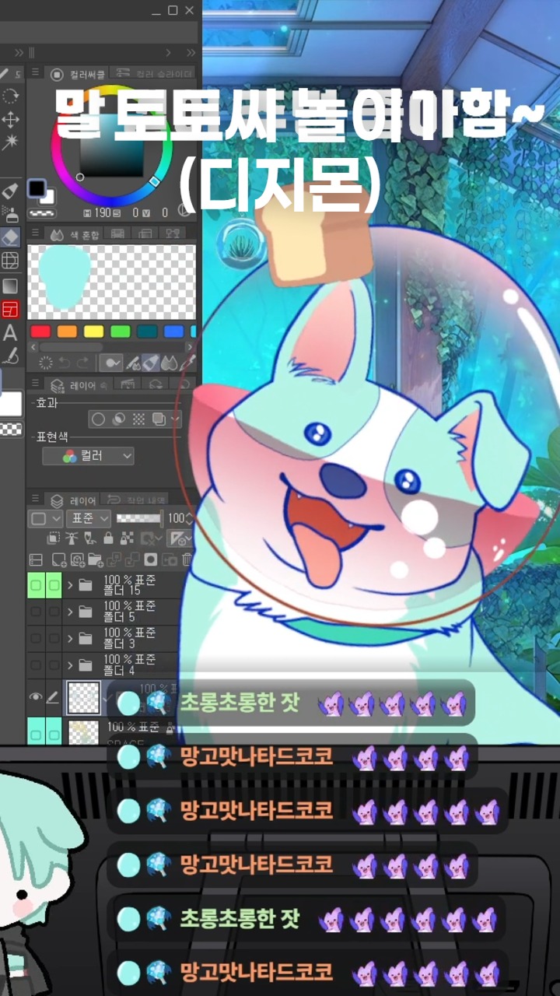The height and width of the screenshot is (996, 560).
Task: Open the layer palette color dropdown
Action: coord(45,518)
